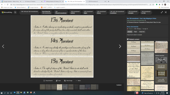Click browser back arrow
The height and width of the screenshot is (95, 170).
pyautogui.click(x=2, y=4)
